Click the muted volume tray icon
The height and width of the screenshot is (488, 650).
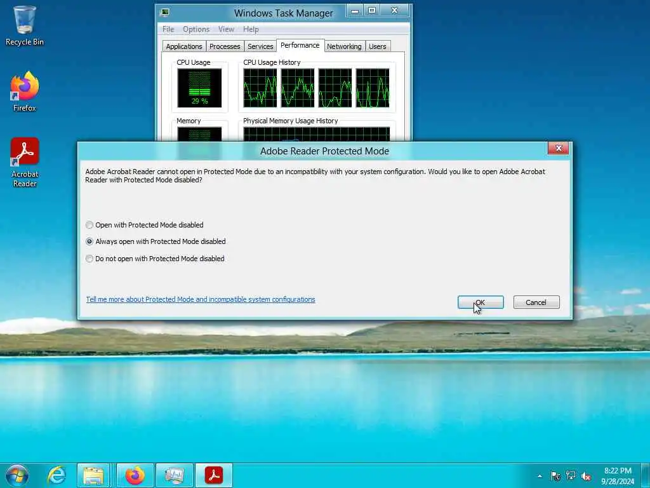586,476
